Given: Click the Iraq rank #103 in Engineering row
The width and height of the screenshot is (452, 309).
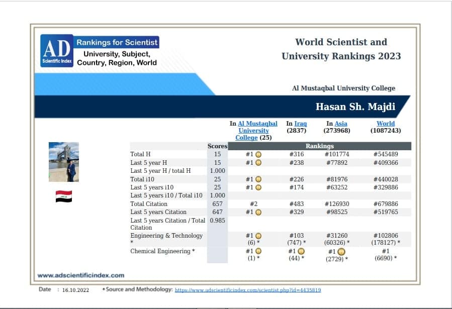Looking at the screenshot, I should 297,236.
